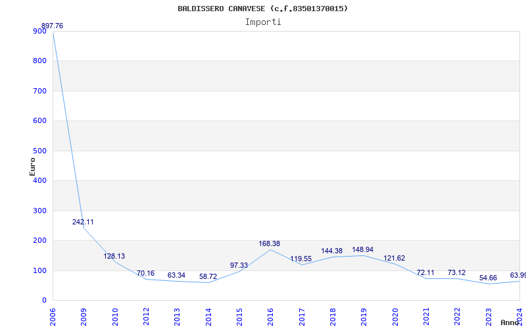The height and width of the screenshot is (329, 526).
Task: Select the 70.16 data label
Action: coord(145,273)
